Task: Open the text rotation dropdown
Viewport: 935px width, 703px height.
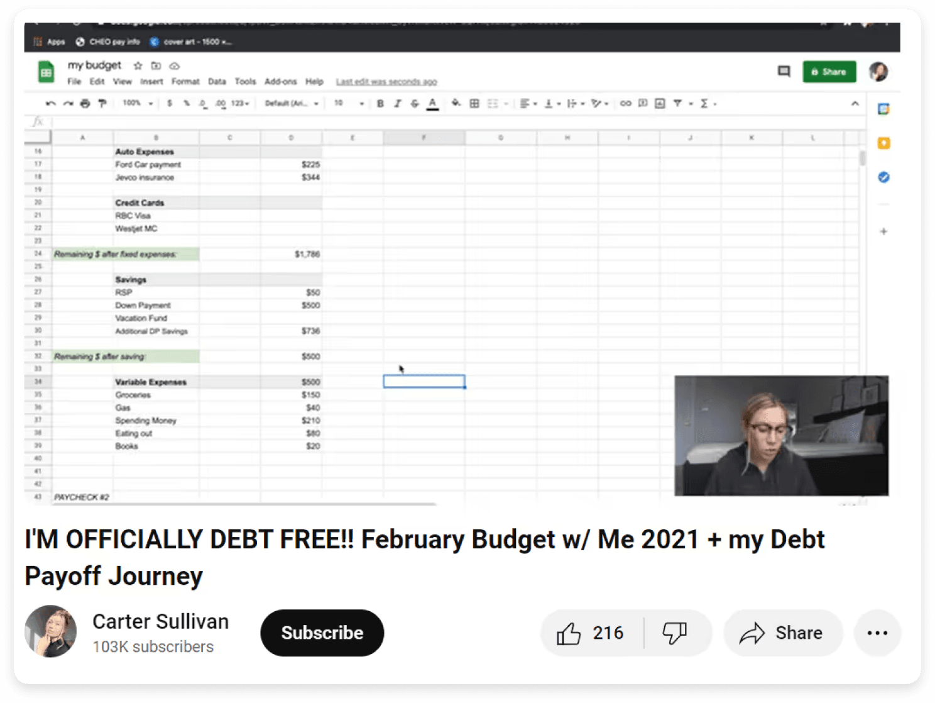Action: point(599,103)
